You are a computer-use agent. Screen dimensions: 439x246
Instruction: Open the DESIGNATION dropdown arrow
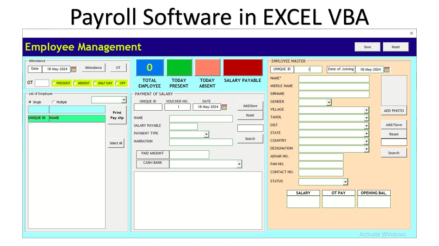366,149
